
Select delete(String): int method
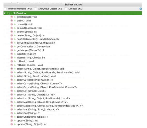coord(27,32)
